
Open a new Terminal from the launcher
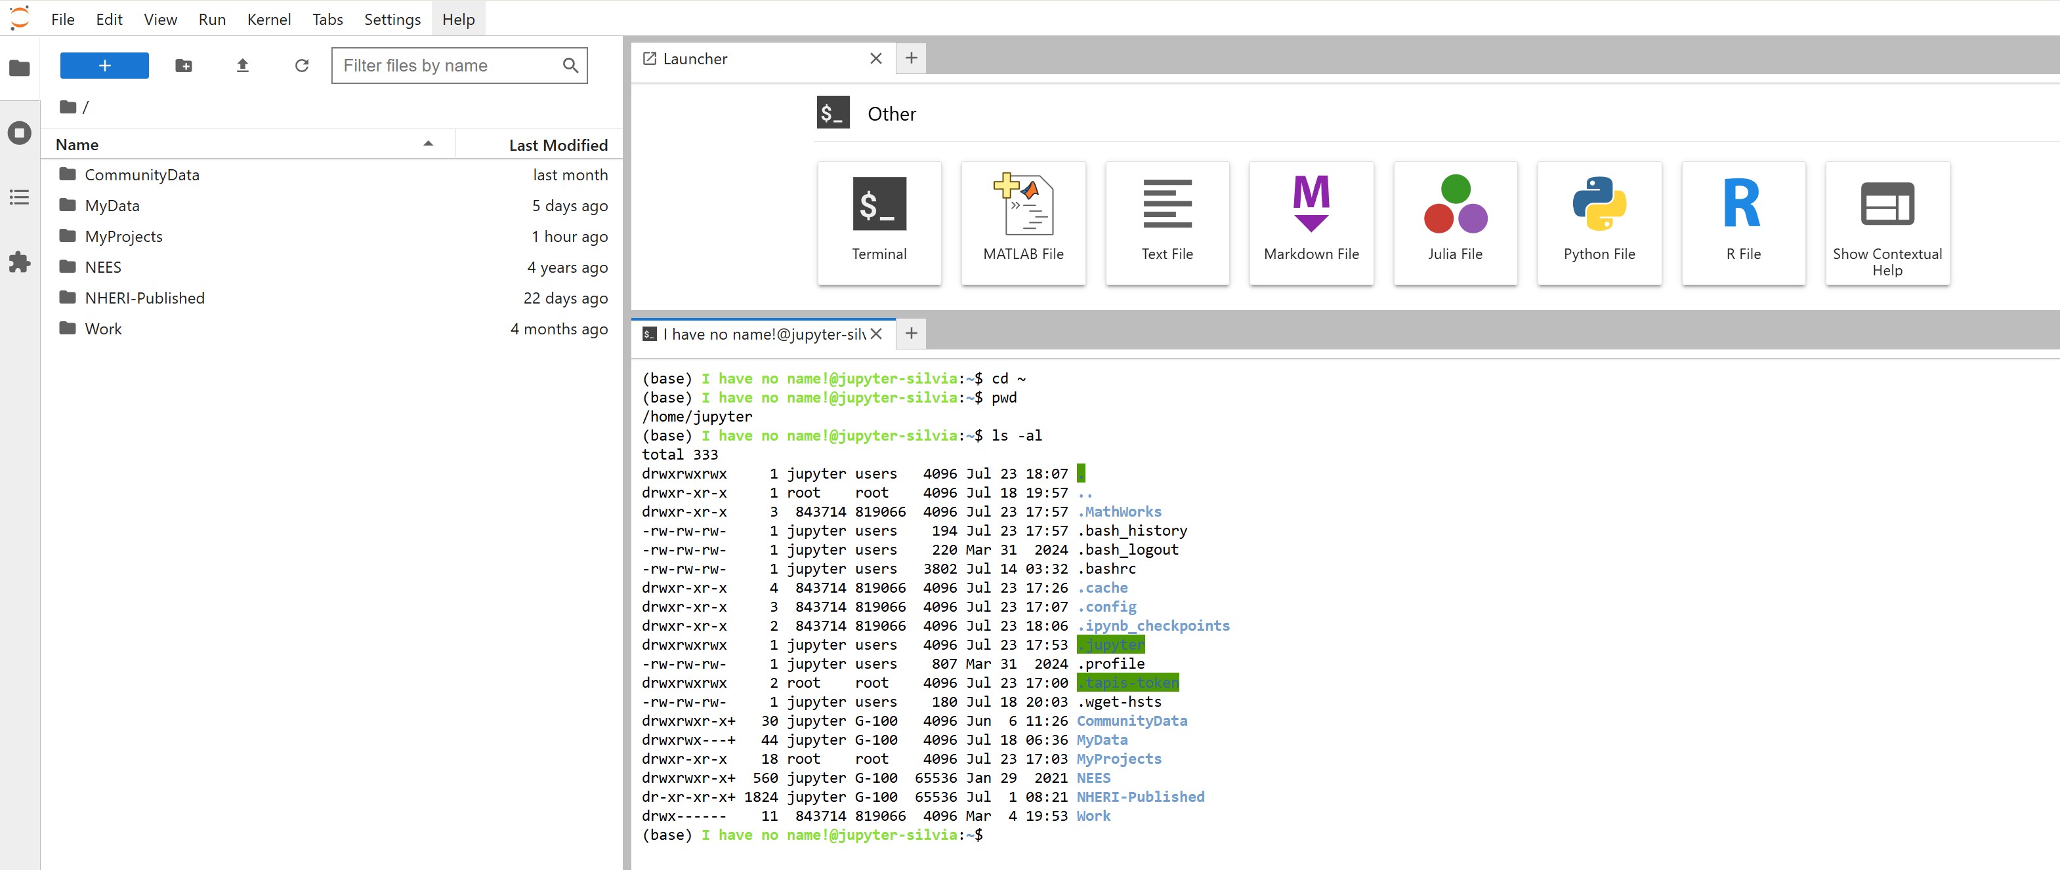[878, 222]
